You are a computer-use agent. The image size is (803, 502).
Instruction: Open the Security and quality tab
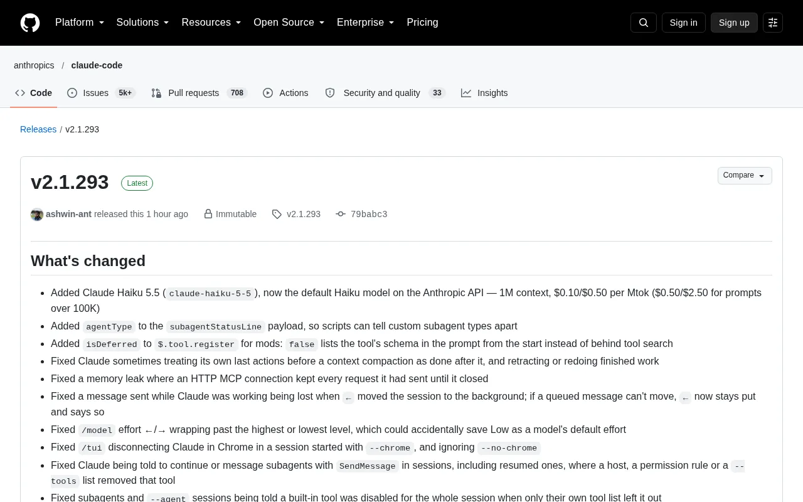(x=385, y=93)
